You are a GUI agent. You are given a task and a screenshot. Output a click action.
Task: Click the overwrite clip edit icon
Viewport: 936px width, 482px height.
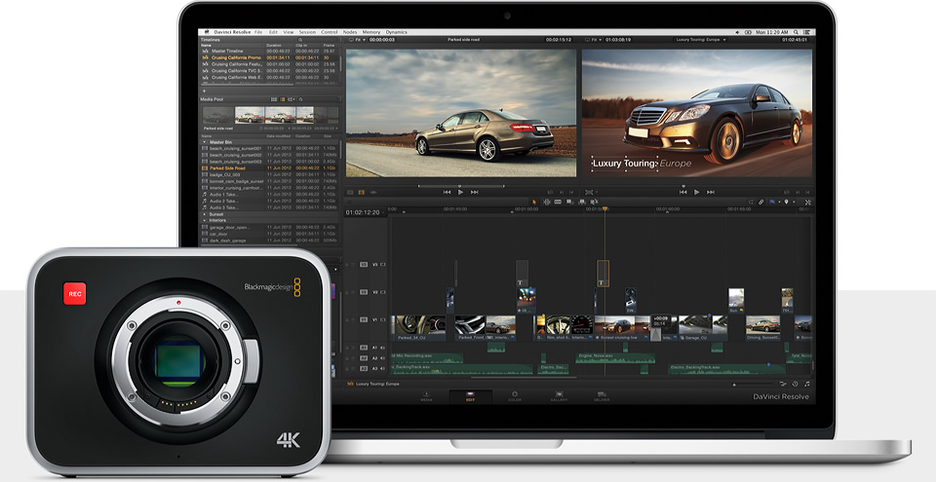point(582,203)
